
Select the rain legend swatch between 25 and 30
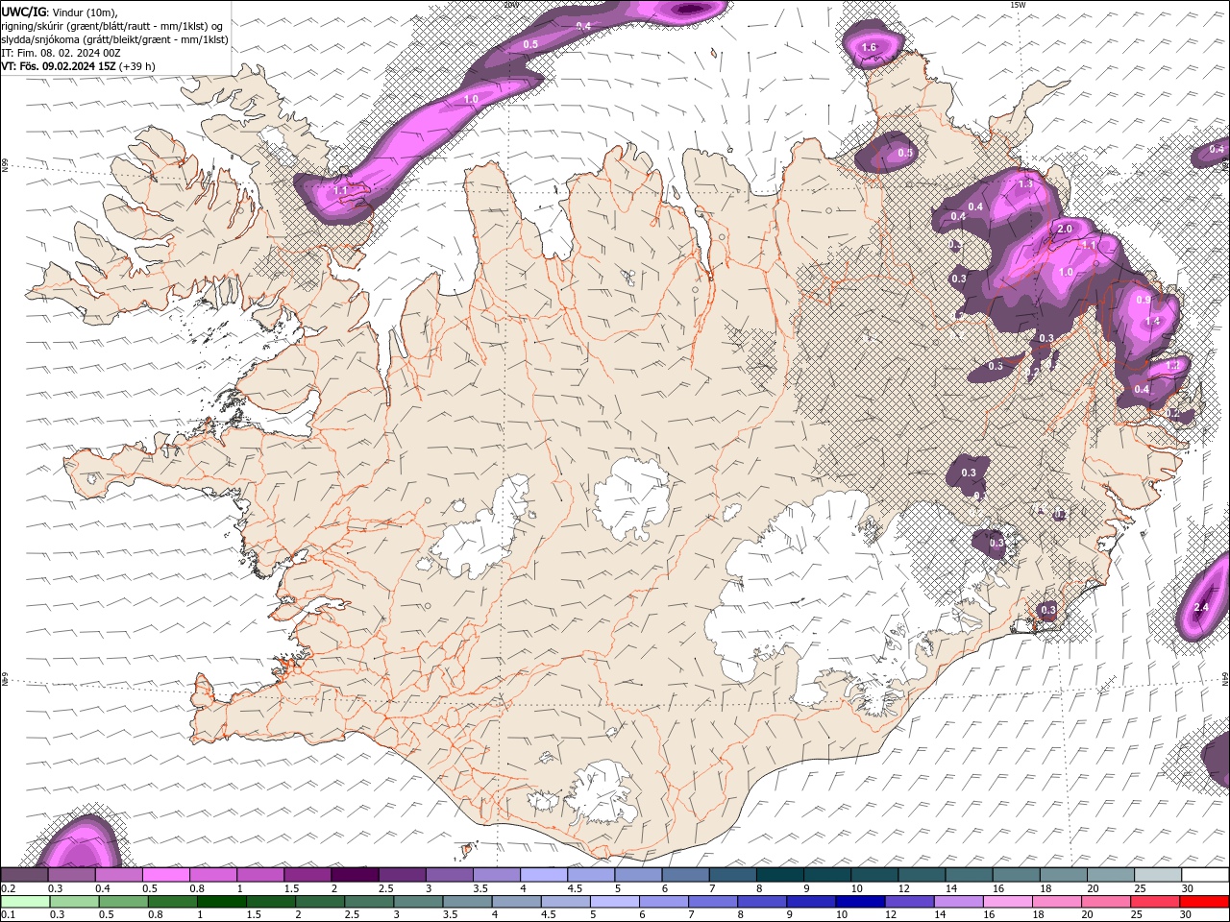click(1155, 902)
